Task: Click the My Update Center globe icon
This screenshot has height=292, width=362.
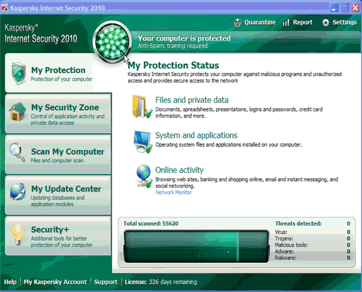Action: [x=18, y=191]
